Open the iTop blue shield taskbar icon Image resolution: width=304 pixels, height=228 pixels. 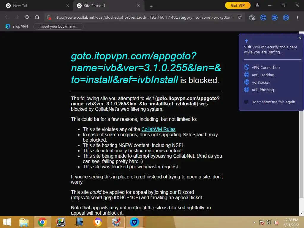[x=134, y=222]
